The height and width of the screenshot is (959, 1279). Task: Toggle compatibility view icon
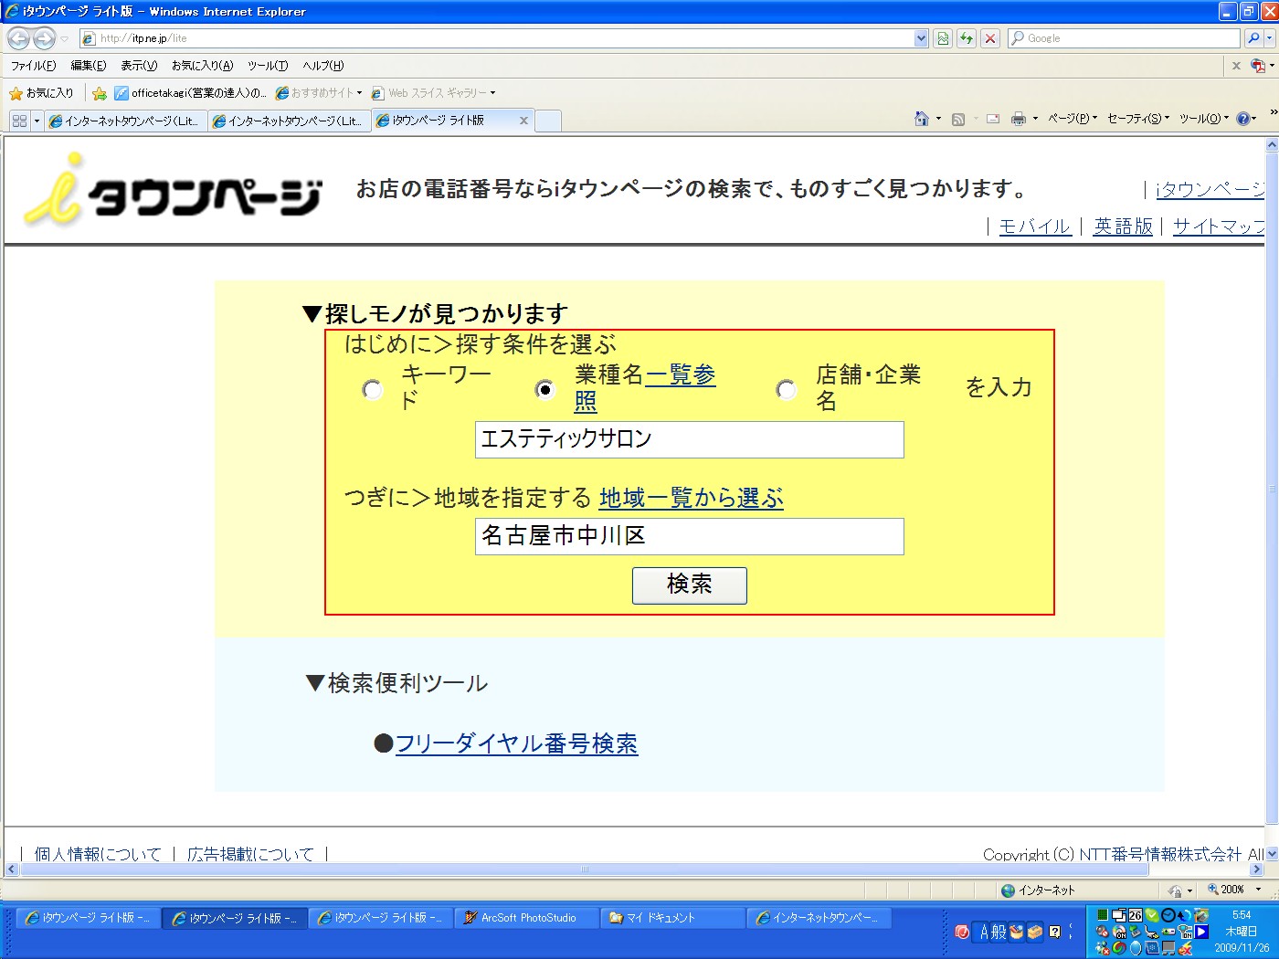pyautogui.click(x=943, y=38)
